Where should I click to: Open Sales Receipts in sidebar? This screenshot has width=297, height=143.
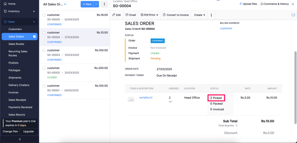point(17,100)
